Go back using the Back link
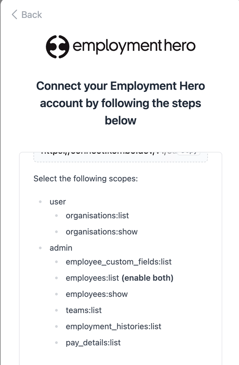This screenshot has height=365, width=239. click(x=27, y=15)
